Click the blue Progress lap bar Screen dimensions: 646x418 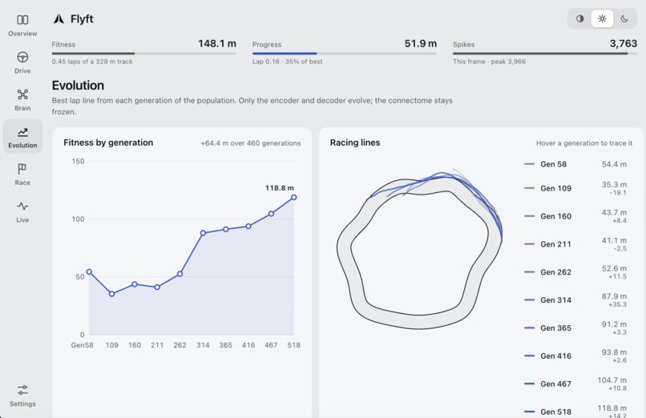click(345, 53)
